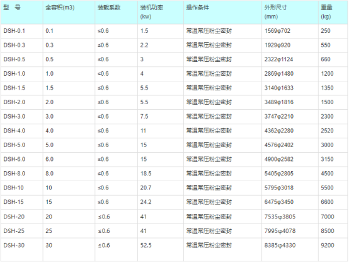Viewport: 349px width, 262px height.
Task: Click the DSH-5.0 model cell
Action: coord(22,145)
